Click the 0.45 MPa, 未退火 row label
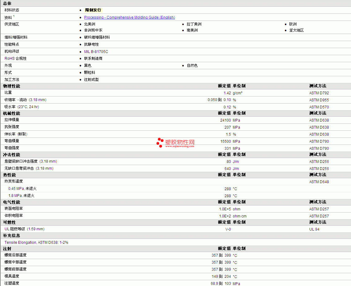This screenshot has height=286, width=351. click(x=22, y=189)
